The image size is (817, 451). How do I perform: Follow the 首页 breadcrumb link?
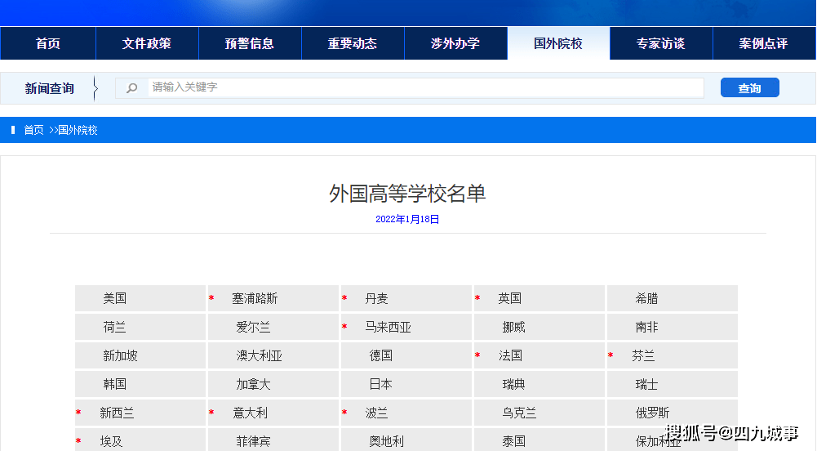(33, 130)
